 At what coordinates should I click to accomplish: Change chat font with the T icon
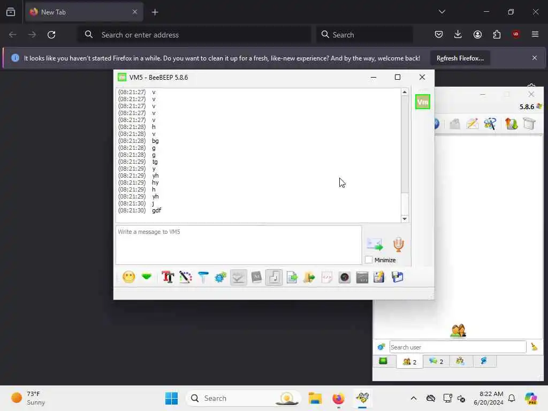(x=168, y=278)
